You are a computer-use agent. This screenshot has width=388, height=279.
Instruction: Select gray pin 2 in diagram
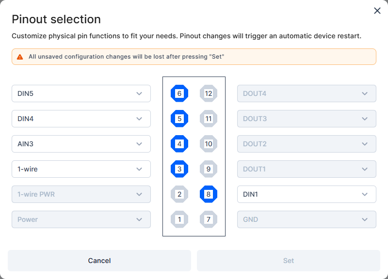179,194
